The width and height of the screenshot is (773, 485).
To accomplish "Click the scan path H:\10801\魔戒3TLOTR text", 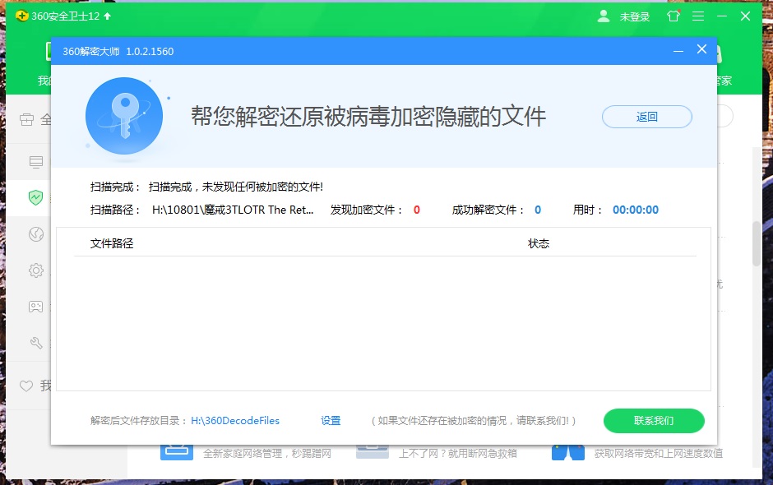I will click(233, 210).
